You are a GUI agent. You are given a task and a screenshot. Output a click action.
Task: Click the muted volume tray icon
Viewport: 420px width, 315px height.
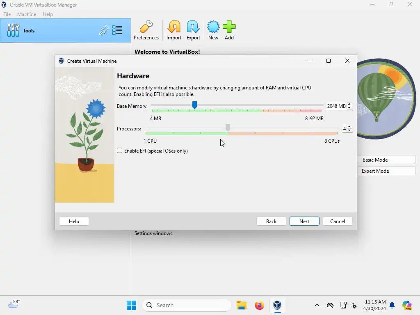coord(354,305)
